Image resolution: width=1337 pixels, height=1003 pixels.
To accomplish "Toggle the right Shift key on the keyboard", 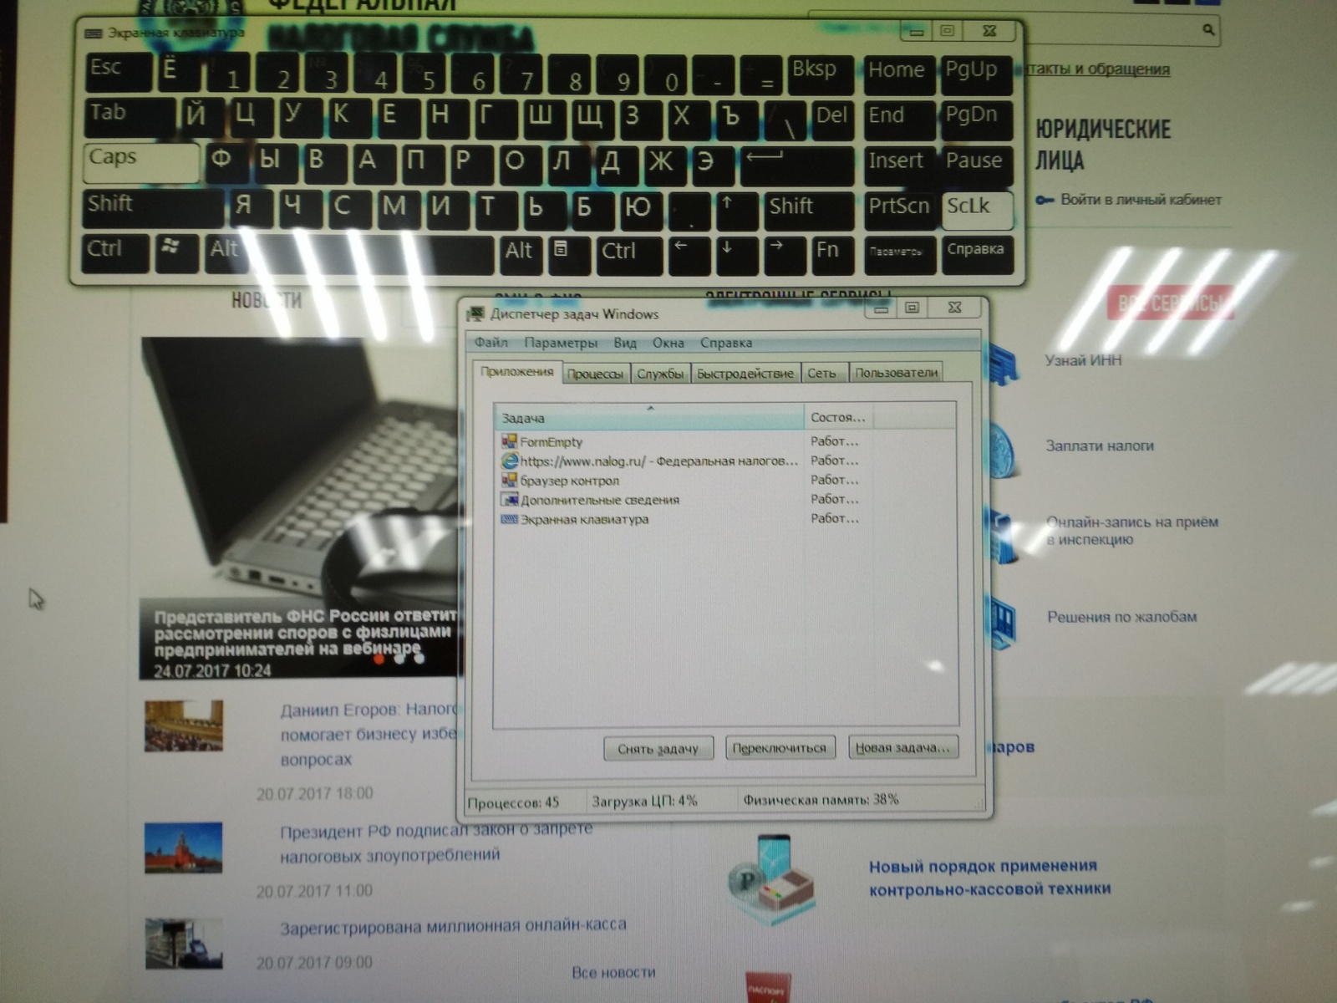I will [x=808, y=210].
